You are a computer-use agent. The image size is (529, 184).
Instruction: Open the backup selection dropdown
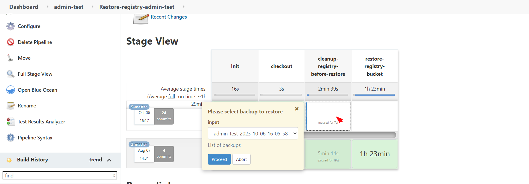(x=253, y=133)
